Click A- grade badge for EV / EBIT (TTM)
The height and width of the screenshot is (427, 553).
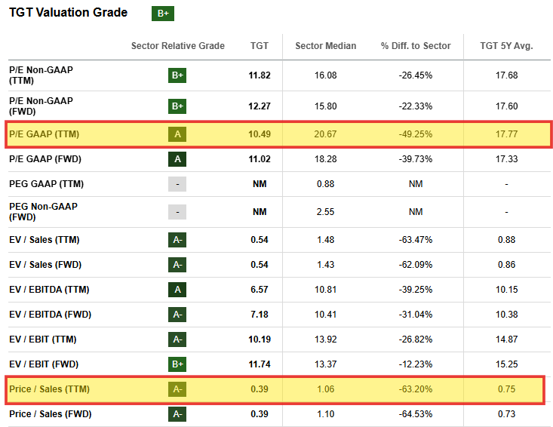[177, 339]
